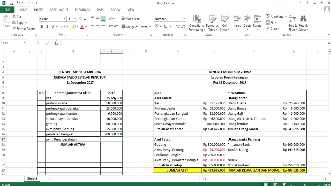
Task: Click the Undo arrow icon
Action: coord(18,3)
